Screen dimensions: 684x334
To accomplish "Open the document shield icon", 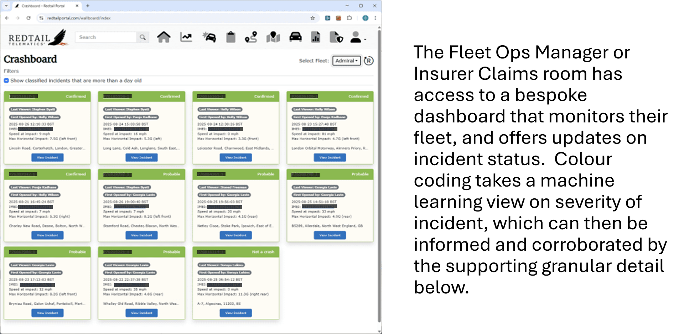I will (x=336, y=37).
